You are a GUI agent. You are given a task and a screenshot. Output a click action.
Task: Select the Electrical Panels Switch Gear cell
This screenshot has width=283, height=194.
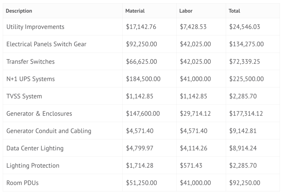click(46, 44)
